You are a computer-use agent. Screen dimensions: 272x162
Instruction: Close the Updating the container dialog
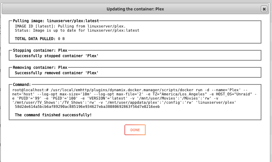coord(264,9)
